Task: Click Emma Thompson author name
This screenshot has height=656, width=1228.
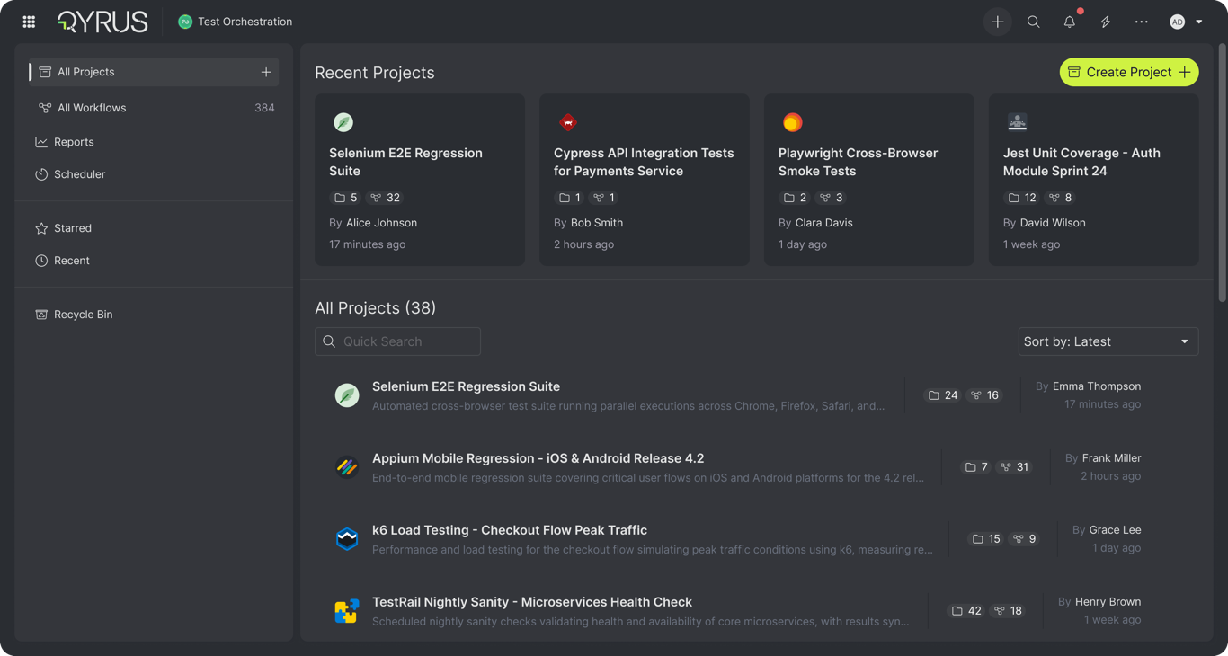Action: point(1097,386)
